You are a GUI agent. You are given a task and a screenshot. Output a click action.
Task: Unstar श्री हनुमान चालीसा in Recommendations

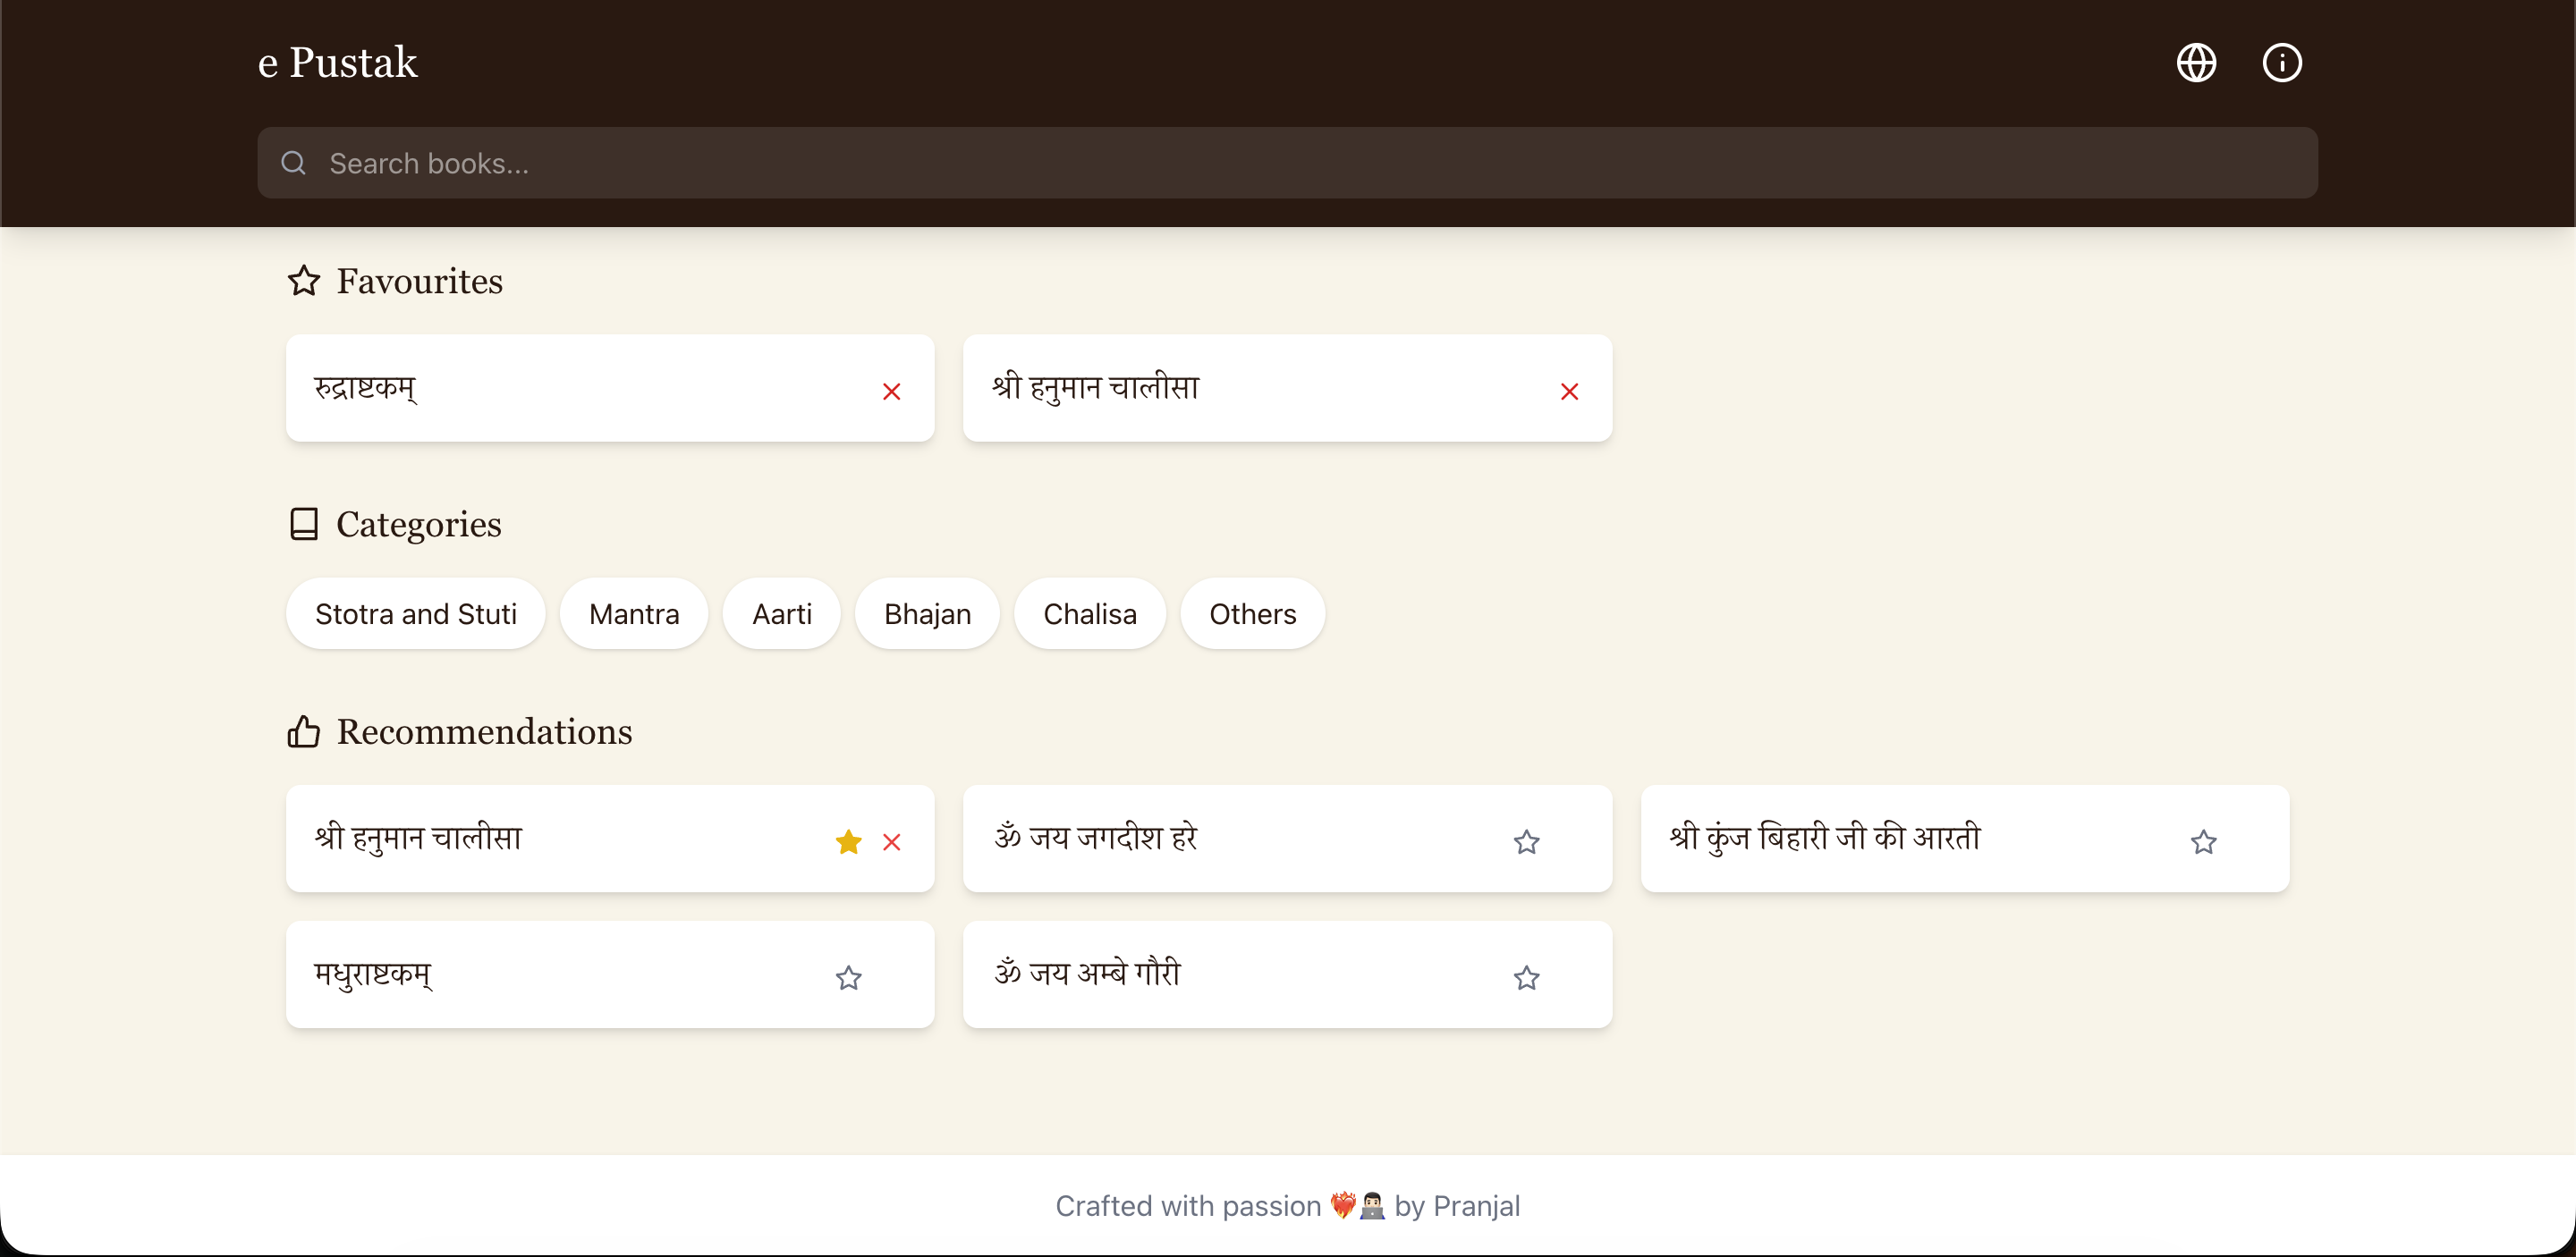[848, 842]
